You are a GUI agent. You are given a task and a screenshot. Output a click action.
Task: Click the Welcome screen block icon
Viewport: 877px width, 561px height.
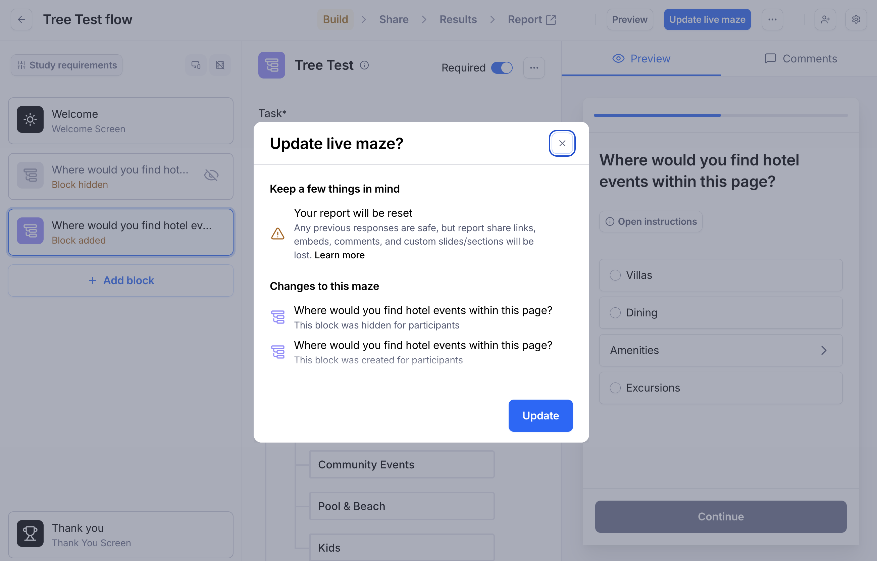pyautogui.click(x=30, y=119)
